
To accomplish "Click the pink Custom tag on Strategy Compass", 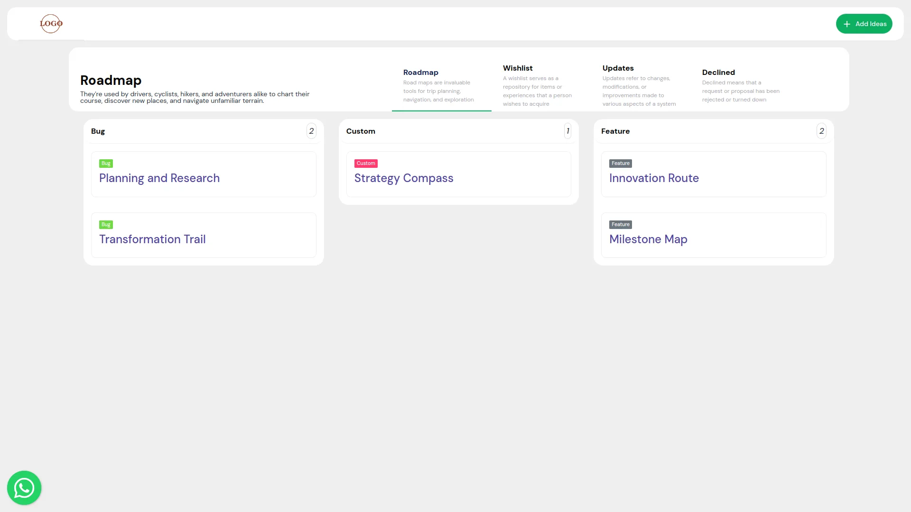I will point(365,163).
